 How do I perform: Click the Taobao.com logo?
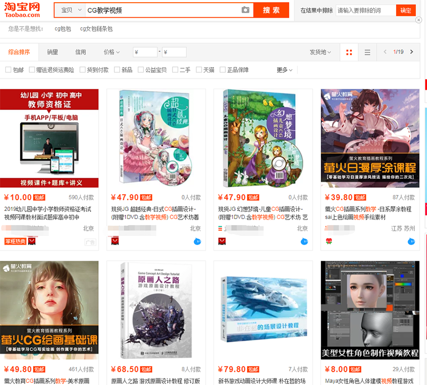[x=22, y=10]
